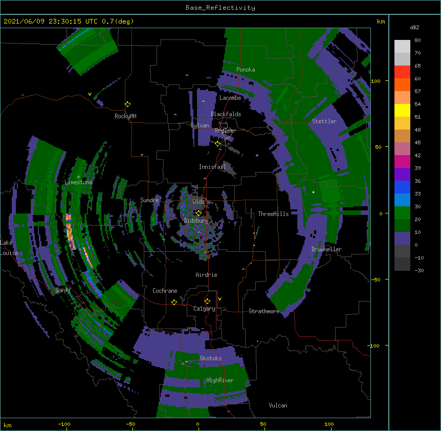Select the red 65-60 dBZ legend band
This screenshot has width=441, height=431.
pyautogui.click(x=402, y=72)
